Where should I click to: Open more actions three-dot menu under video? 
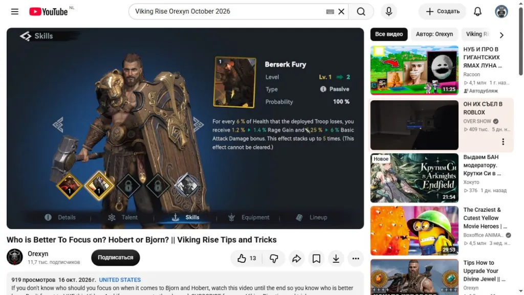tap(356, 258)
